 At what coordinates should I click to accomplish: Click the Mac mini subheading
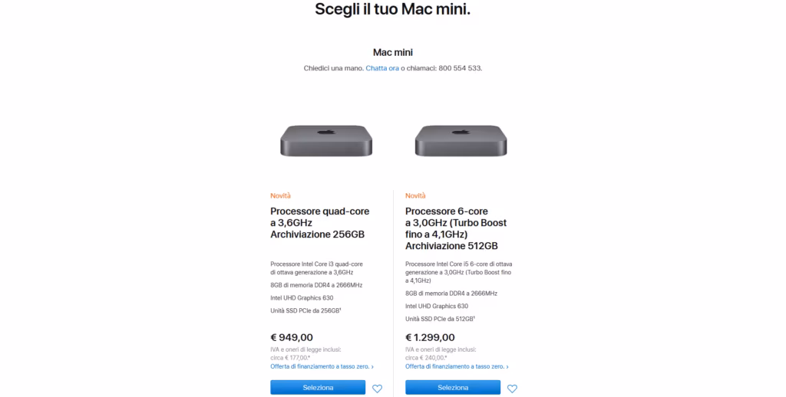[x=392, y=52]
